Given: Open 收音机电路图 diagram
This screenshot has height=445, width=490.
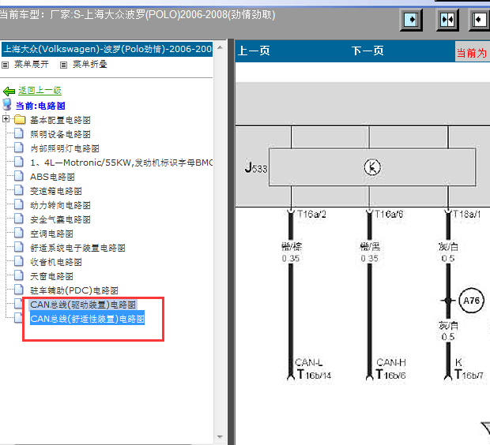Looking at the screenshot, I should pyautogui.click(x=56, y=262).
